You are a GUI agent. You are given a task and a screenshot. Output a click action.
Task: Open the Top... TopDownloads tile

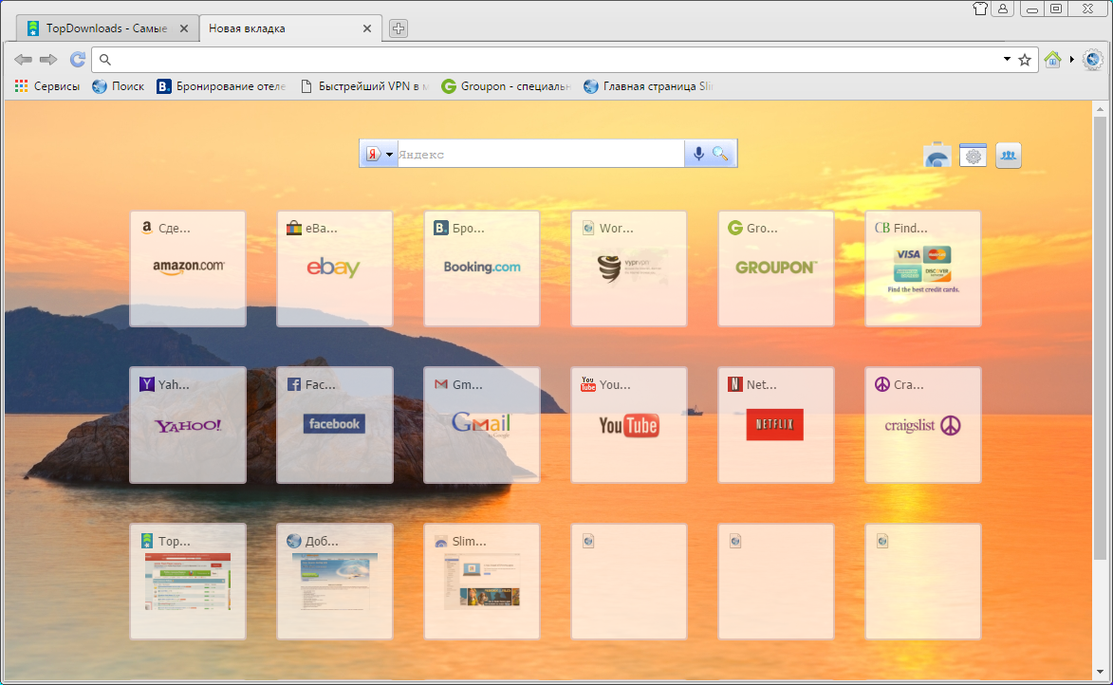188,583
